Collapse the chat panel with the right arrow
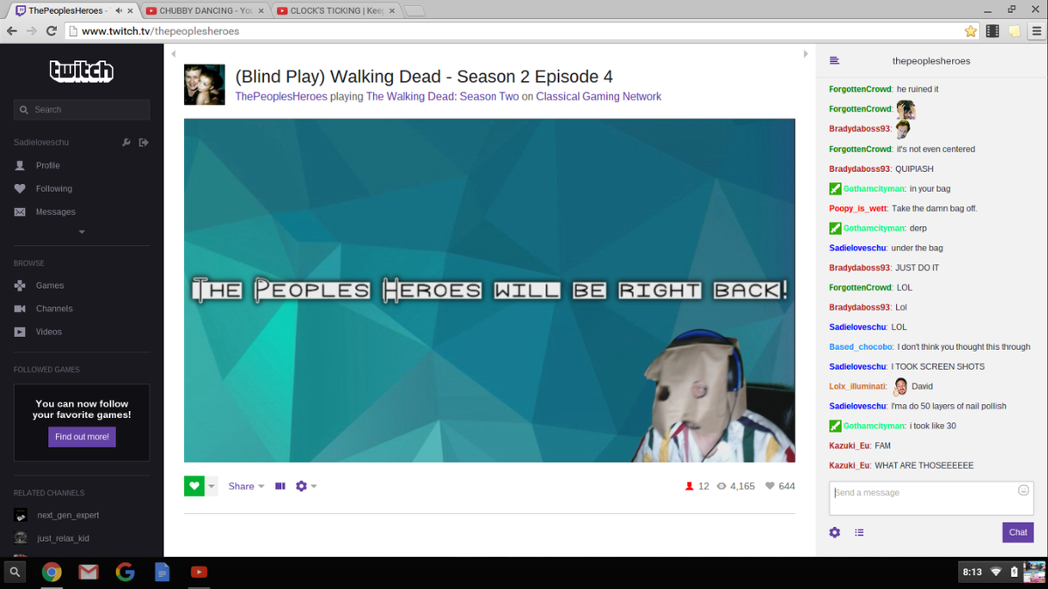 805,54
